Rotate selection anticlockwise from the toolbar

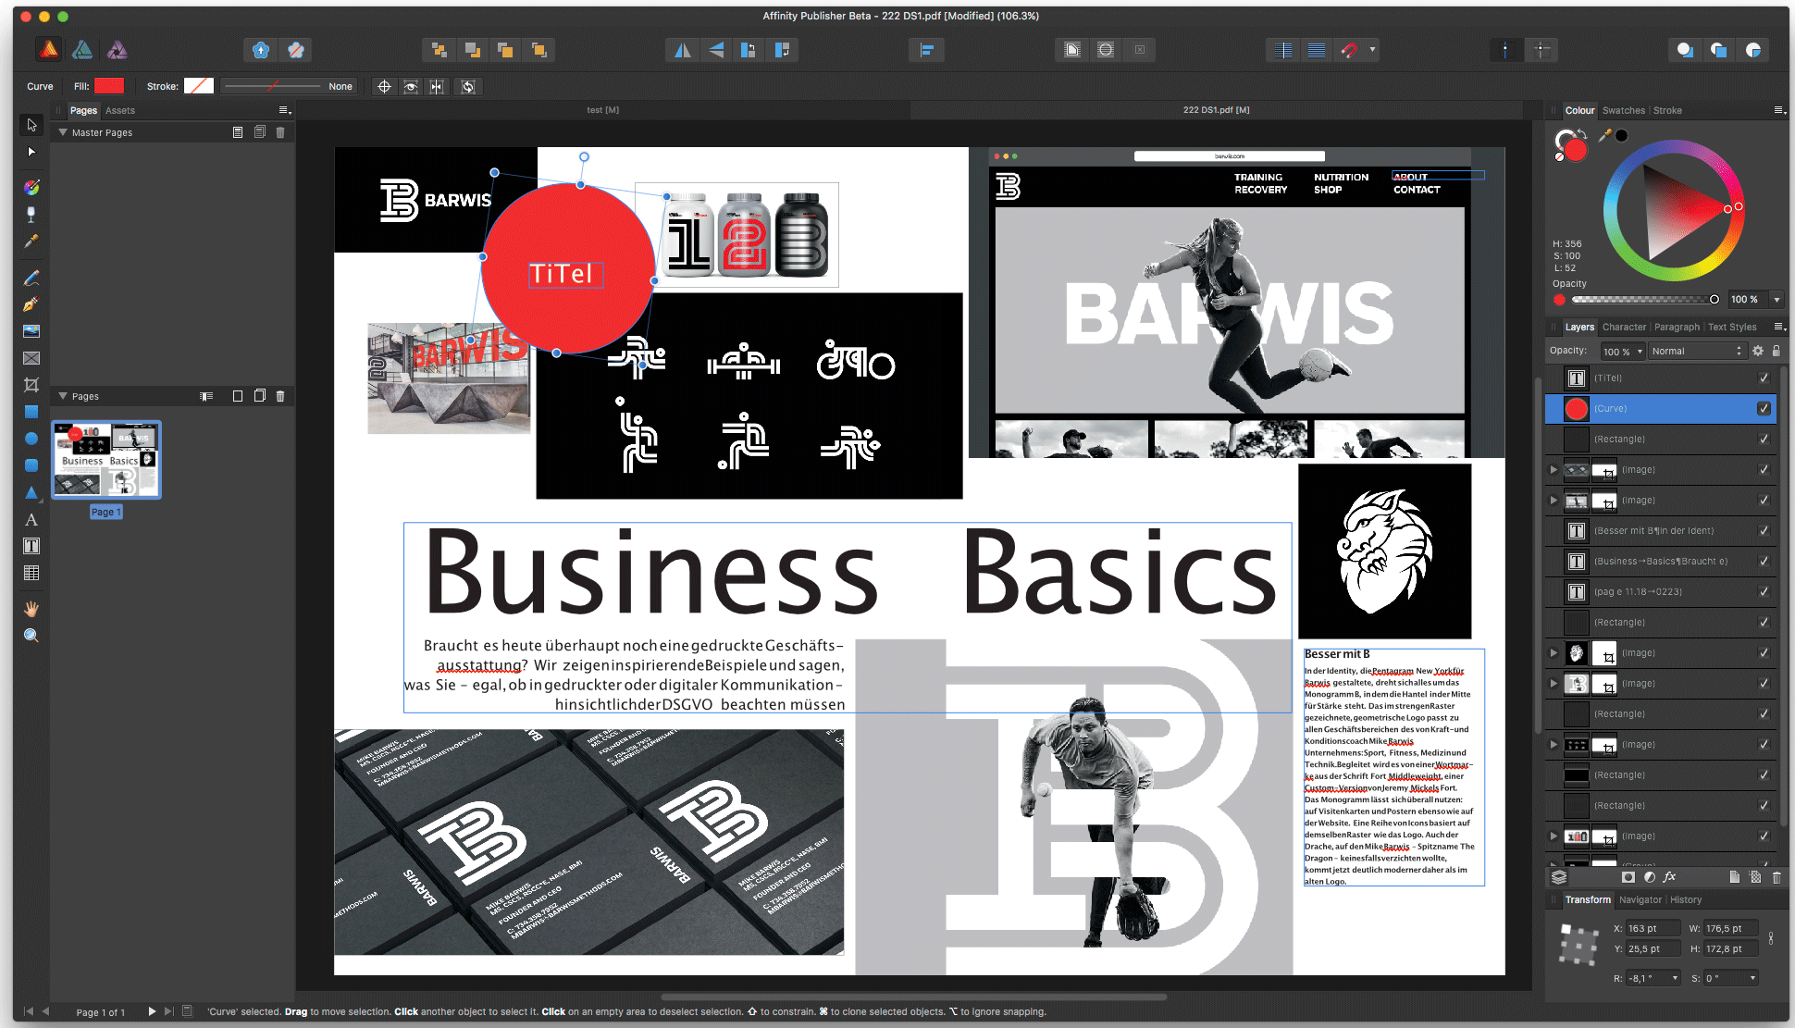click(749, 49)
